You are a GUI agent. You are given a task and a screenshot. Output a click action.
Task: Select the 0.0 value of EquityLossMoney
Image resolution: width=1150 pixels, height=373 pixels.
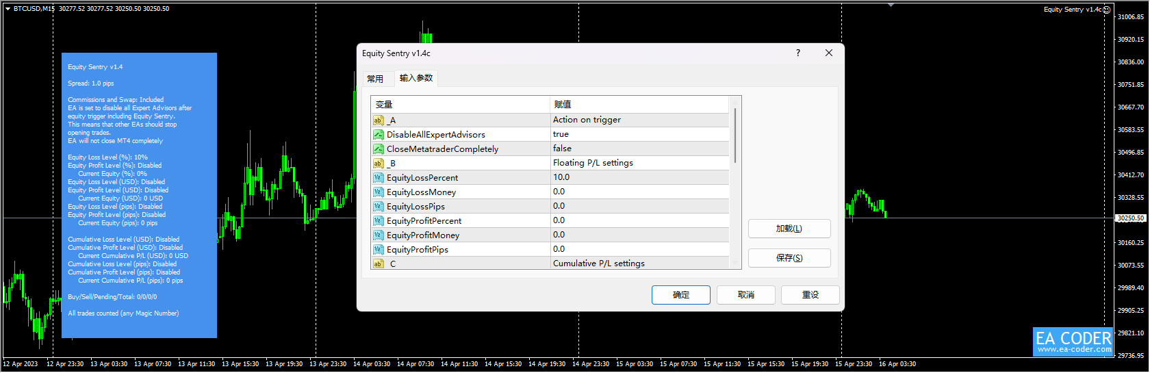640,192
